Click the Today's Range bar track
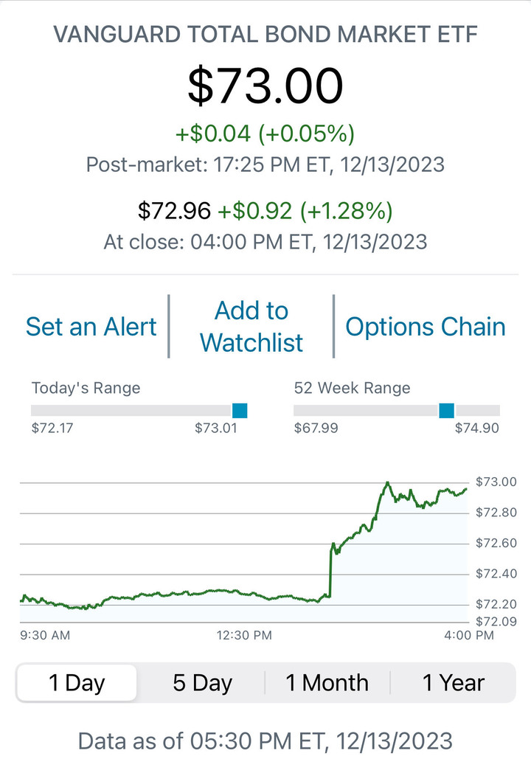 coord(139,410)
